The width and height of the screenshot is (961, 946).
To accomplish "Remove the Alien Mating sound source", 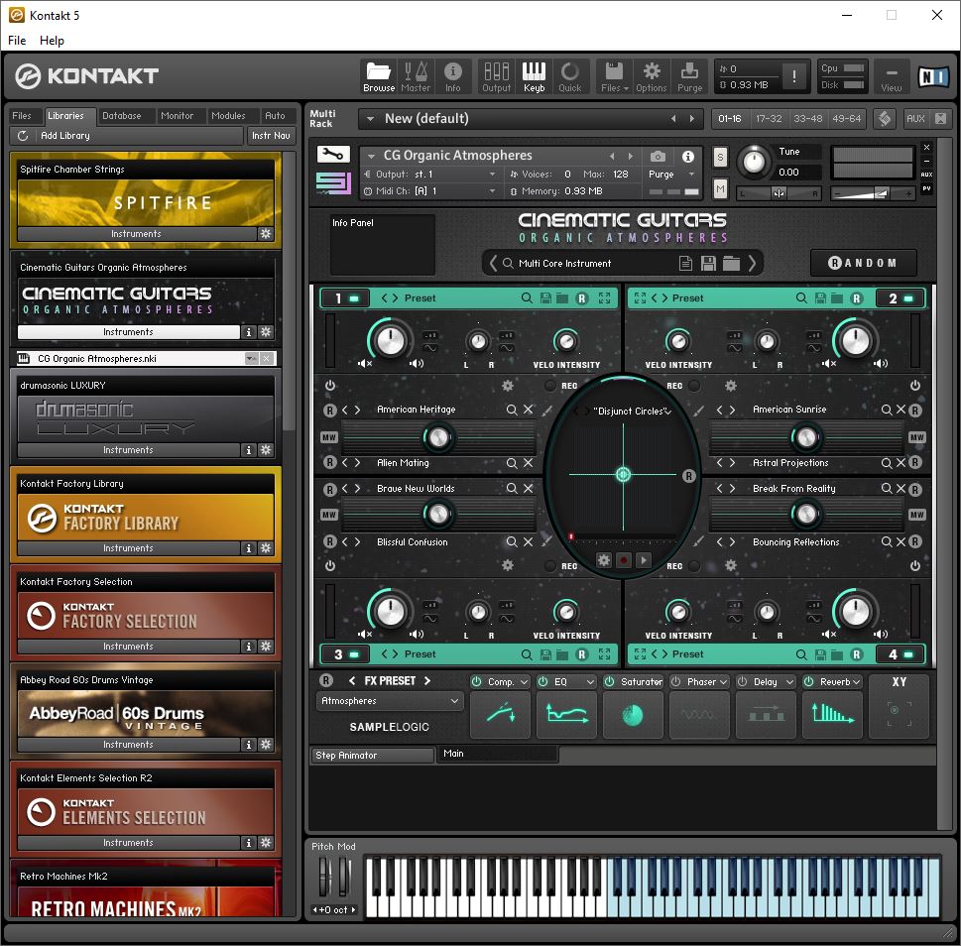I will pos(528,463).
